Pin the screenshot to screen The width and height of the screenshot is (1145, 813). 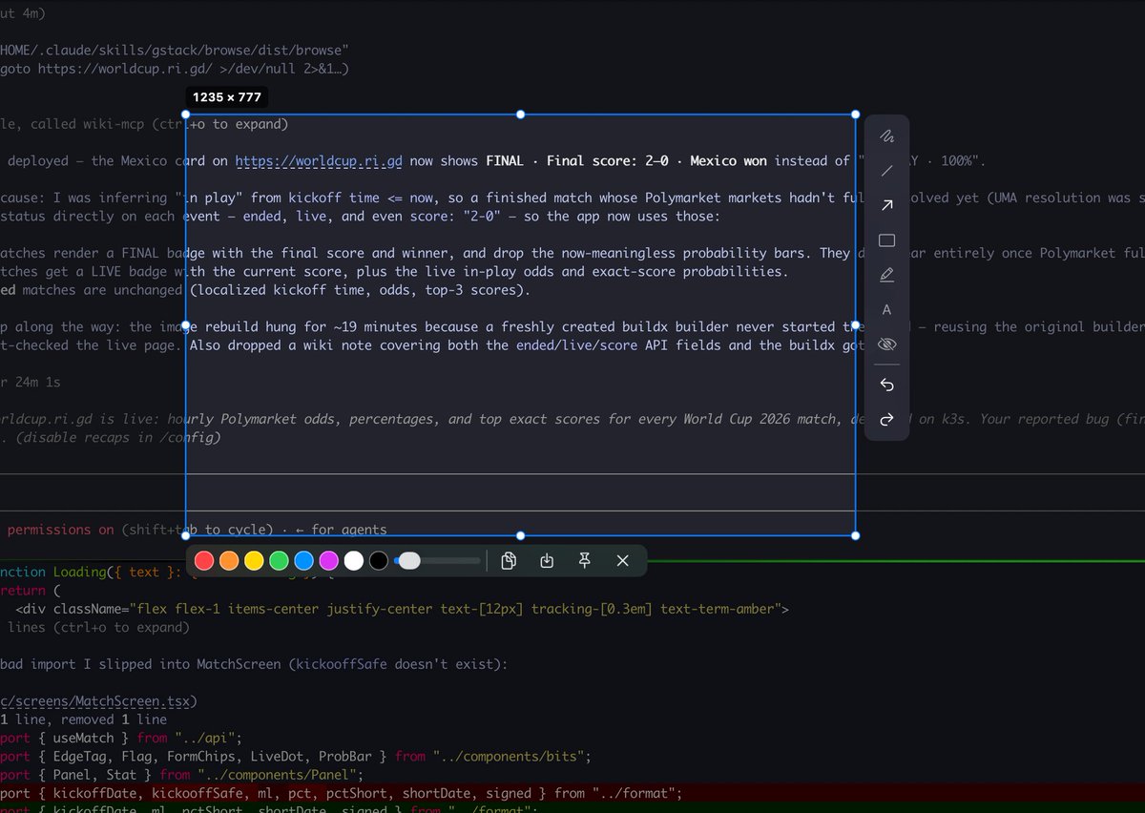[x=585, y=561]
